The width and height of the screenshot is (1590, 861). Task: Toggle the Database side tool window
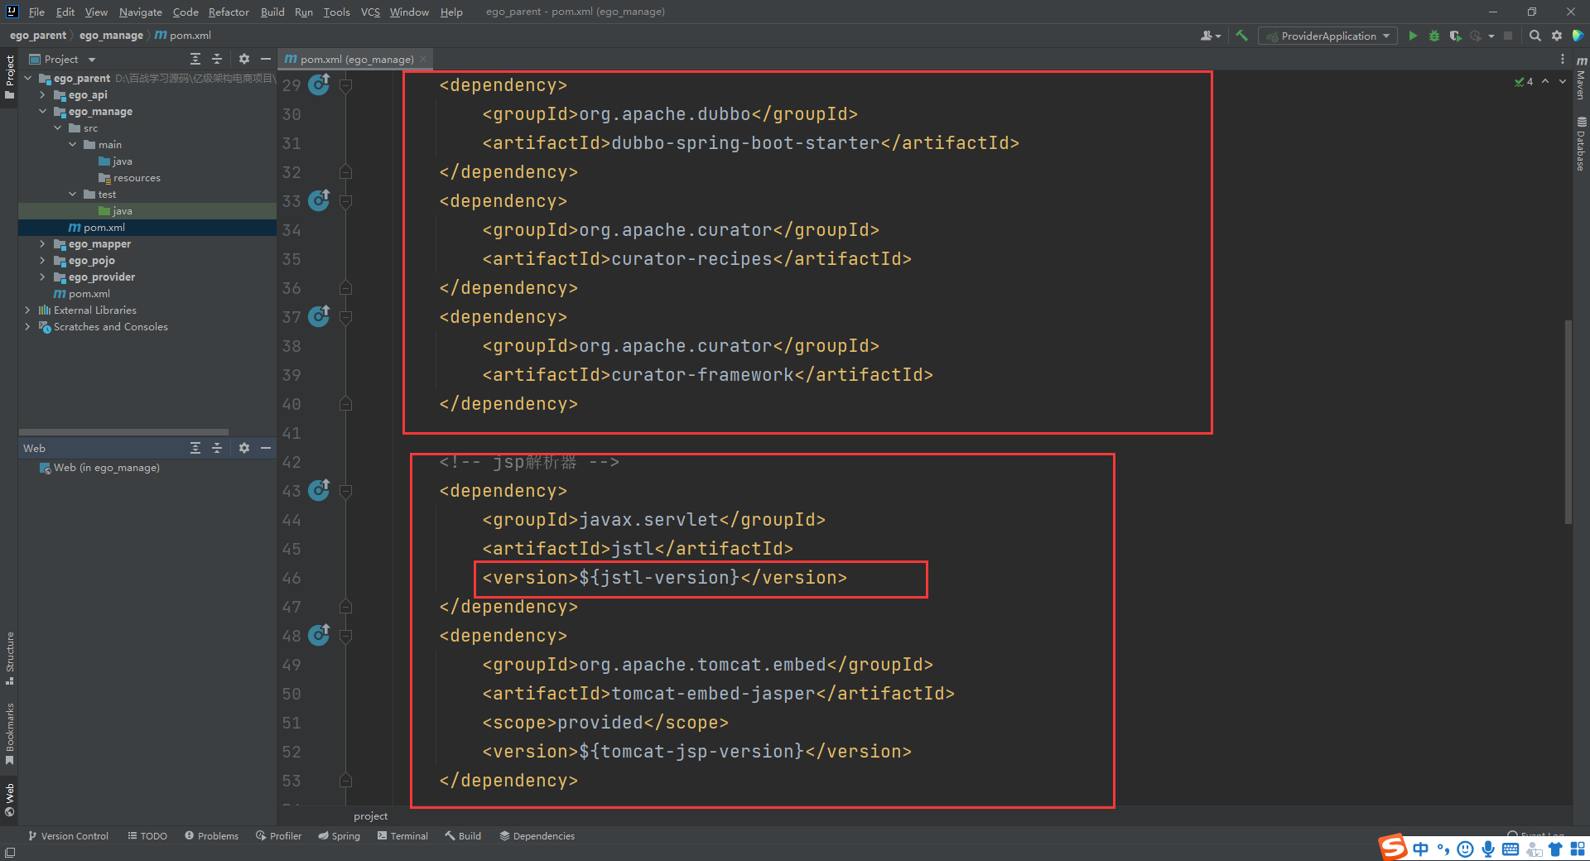[1581, 143]
